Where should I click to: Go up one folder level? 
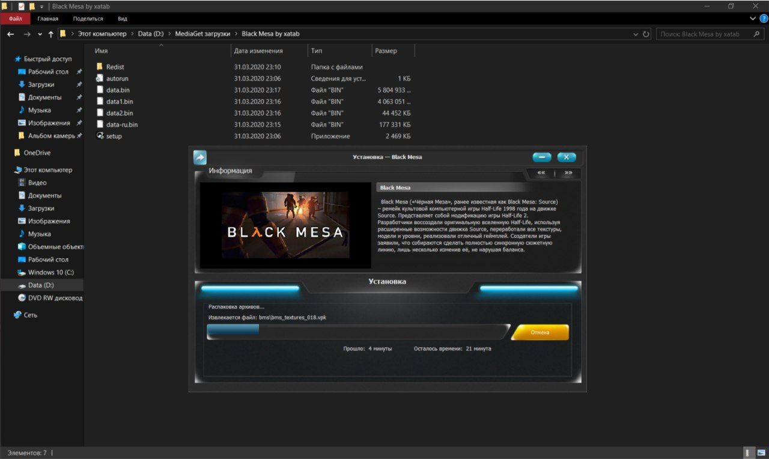coord(50,34)
